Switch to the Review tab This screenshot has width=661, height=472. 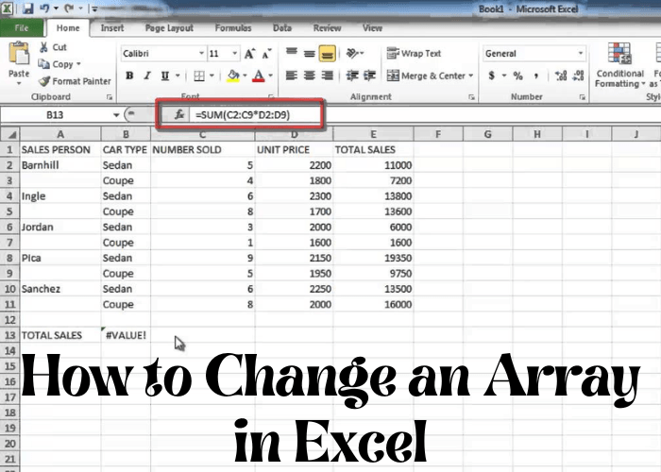click(327, 28)
